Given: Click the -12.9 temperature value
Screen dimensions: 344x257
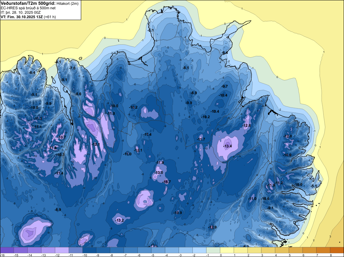Looking at the screenshot, I should click(x=212, y=227).
